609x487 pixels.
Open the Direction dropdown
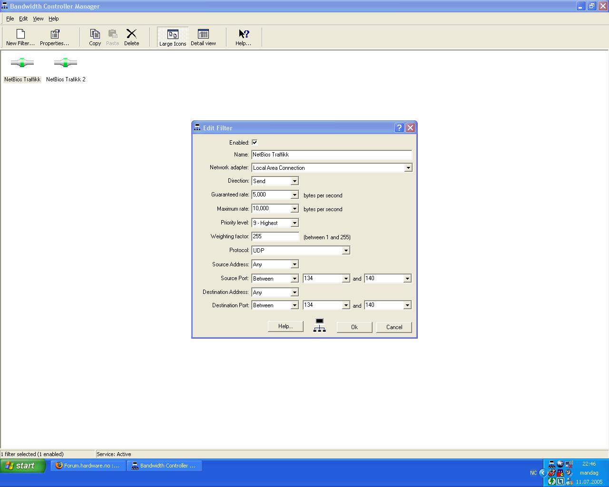[294, 181]
